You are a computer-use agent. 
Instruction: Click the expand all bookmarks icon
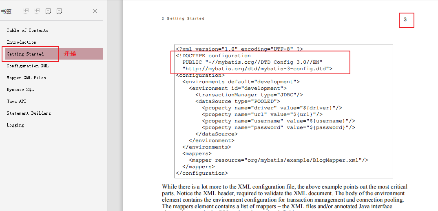(x=27, y=11)
